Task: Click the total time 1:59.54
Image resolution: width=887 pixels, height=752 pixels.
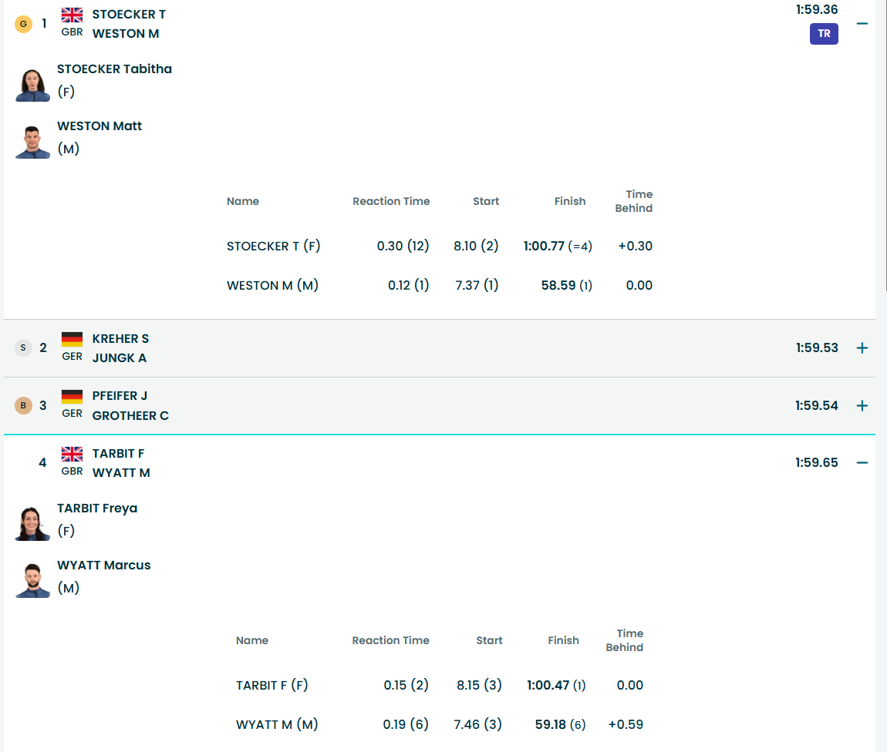Action: tap(817, 405)
